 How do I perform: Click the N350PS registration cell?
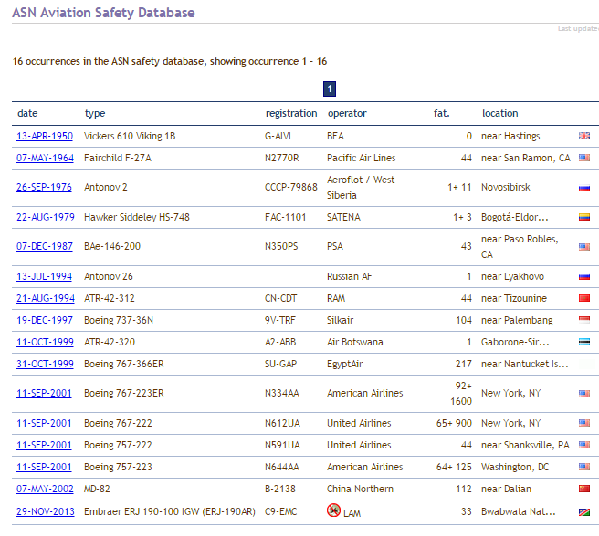tap(281, 246)
